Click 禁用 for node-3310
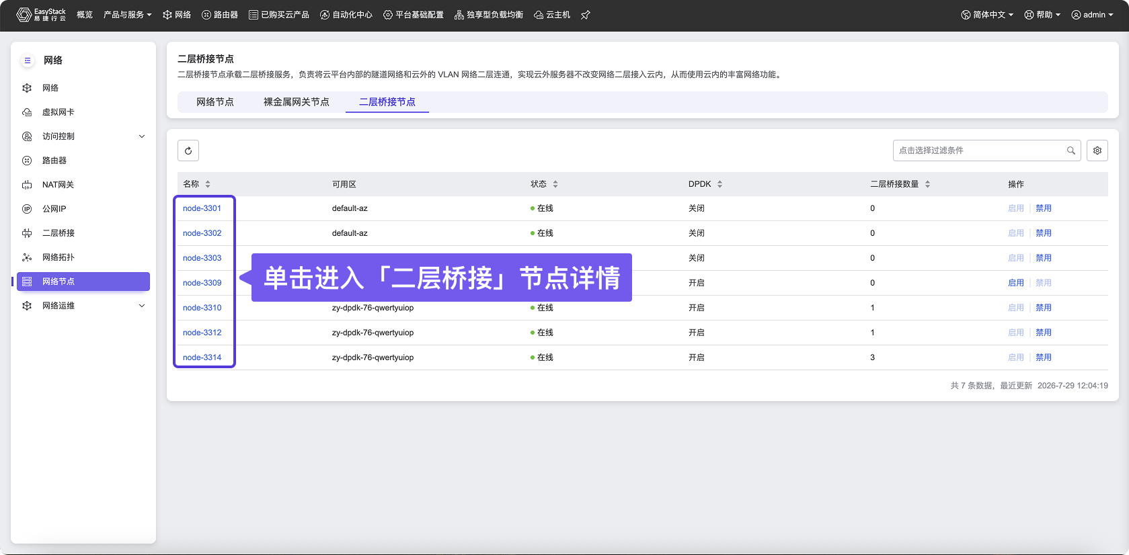 click(1044, 308)
